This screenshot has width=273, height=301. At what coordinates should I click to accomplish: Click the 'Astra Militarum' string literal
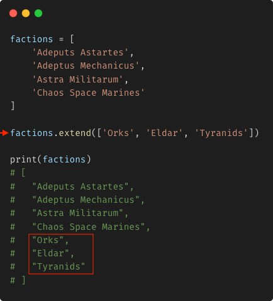click(77, 79)
